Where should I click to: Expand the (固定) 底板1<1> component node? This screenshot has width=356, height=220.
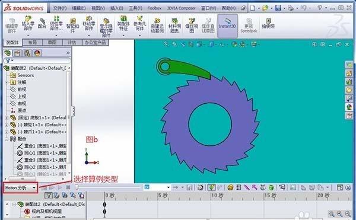pyautogui.click(x=7, y=118)
